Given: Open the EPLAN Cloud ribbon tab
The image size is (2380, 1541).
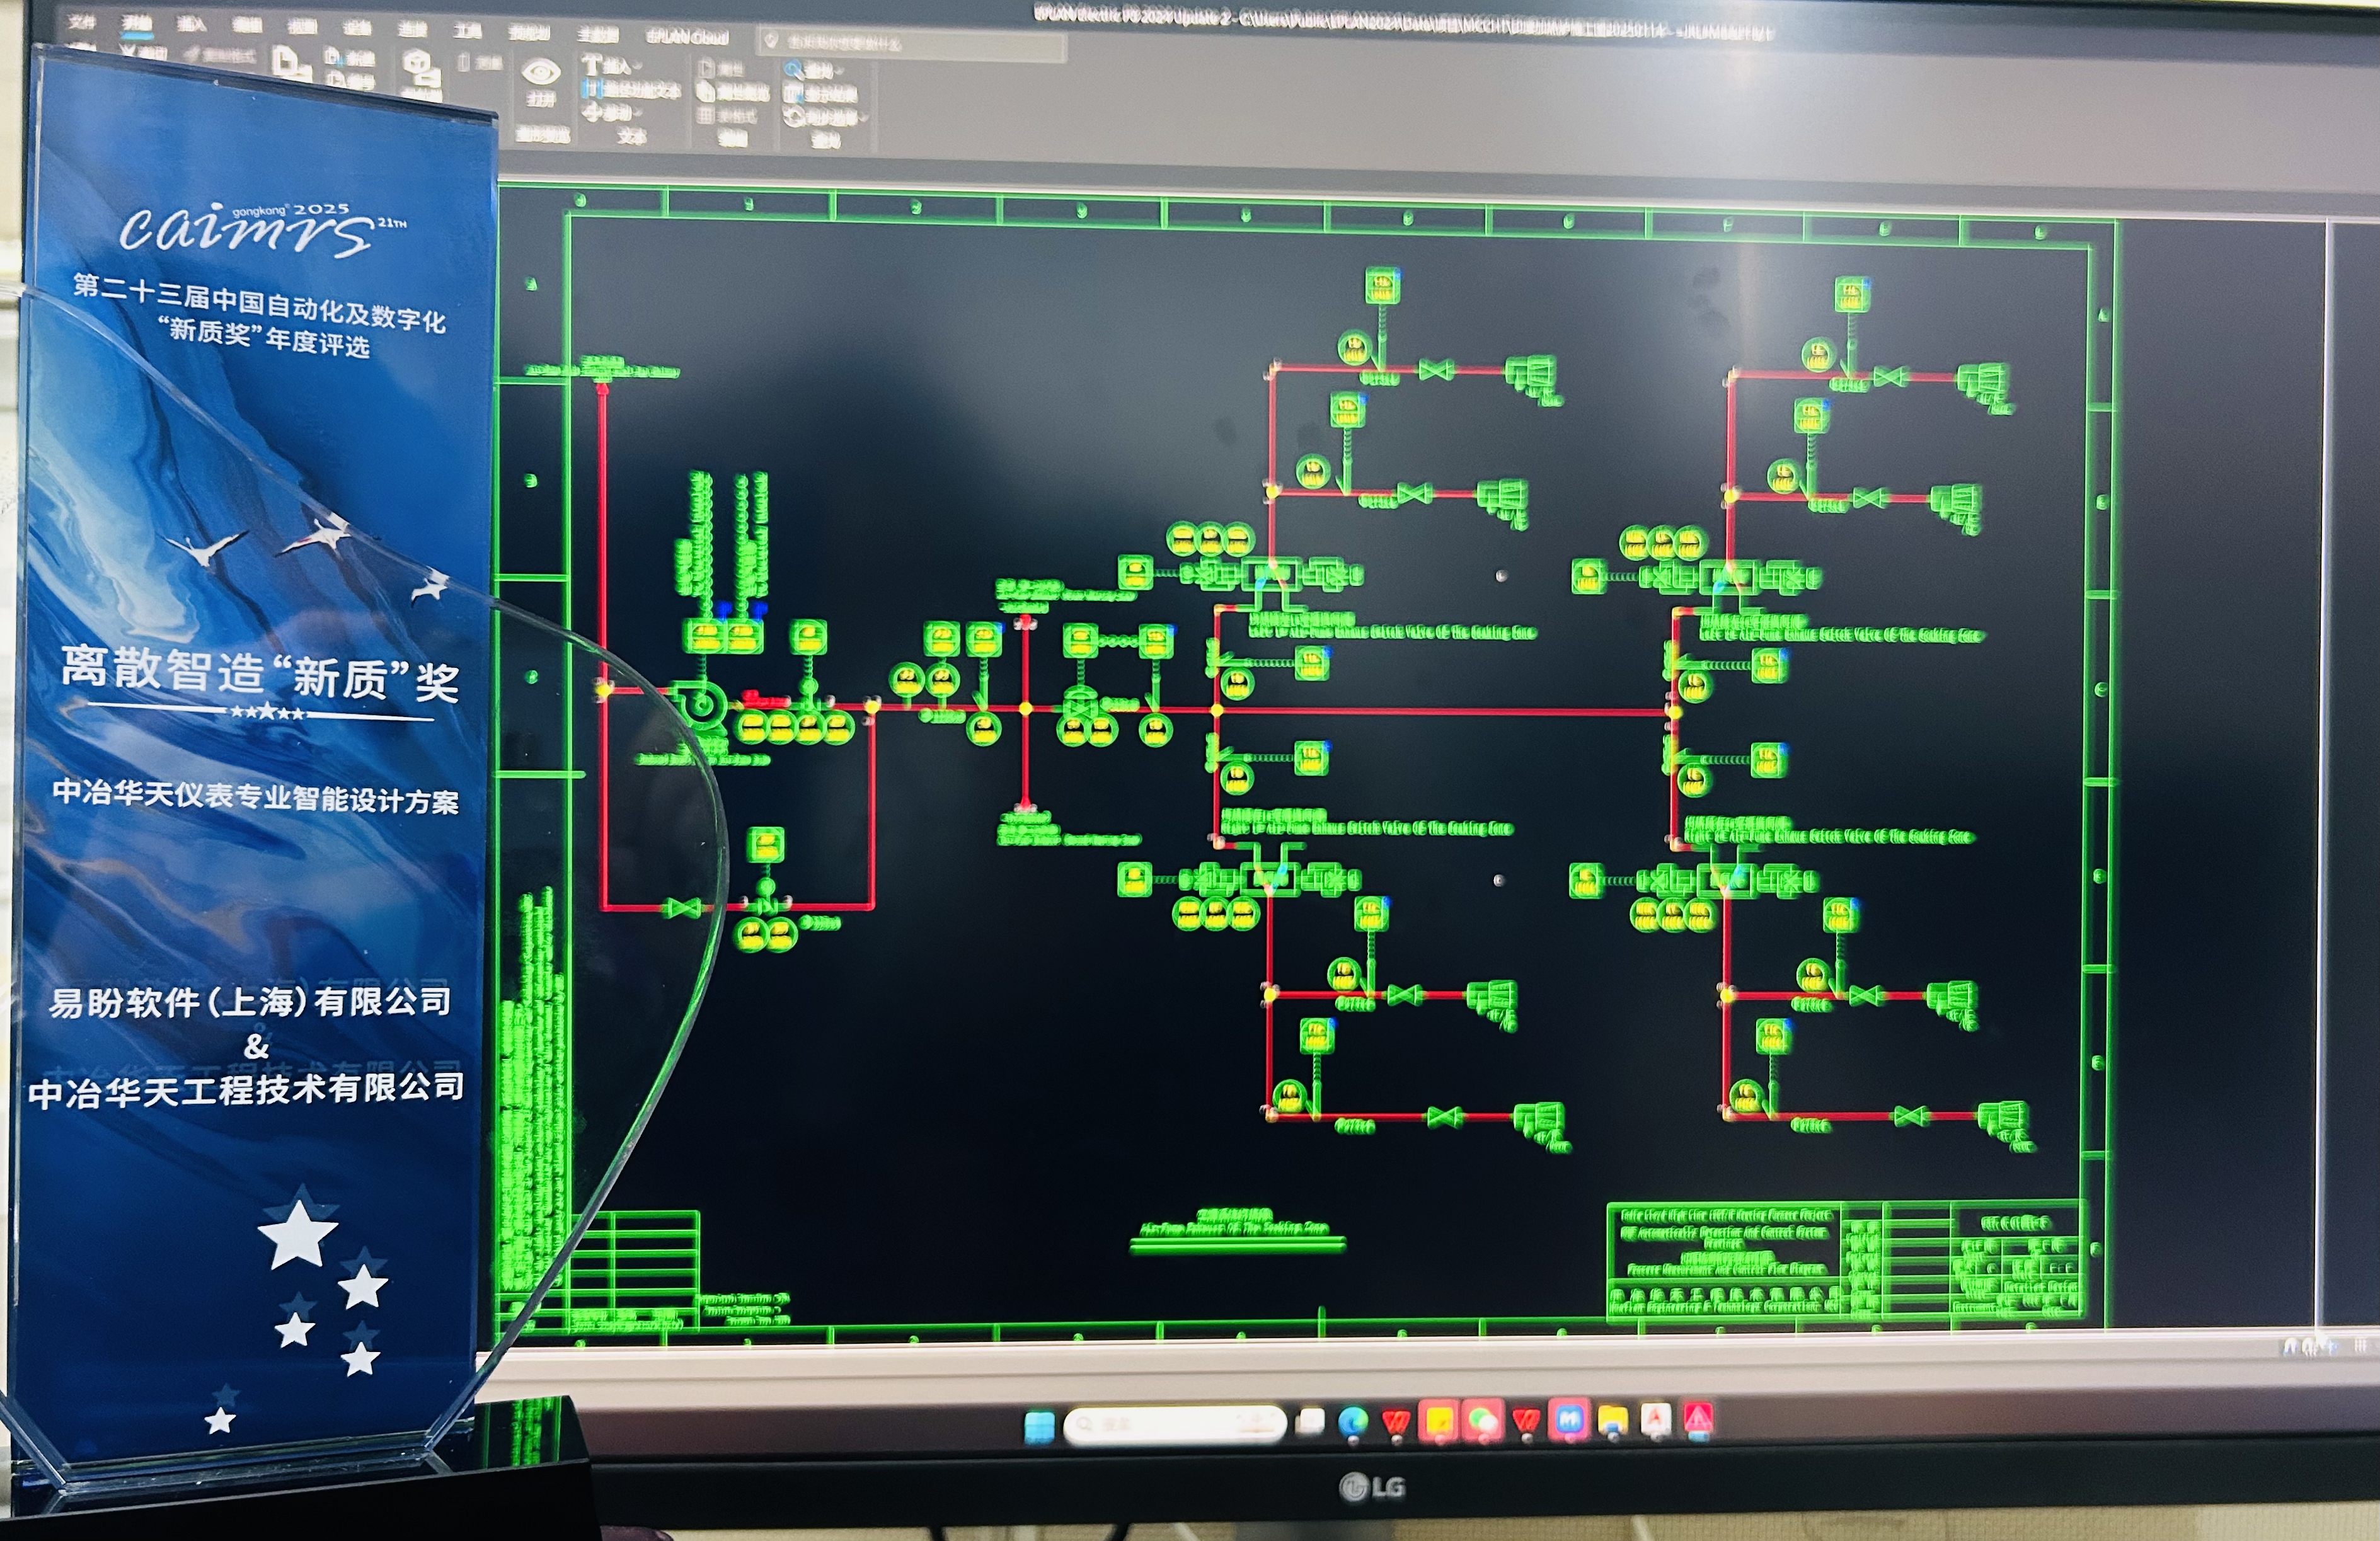Looking at the screenshot, I should point(687,37).
